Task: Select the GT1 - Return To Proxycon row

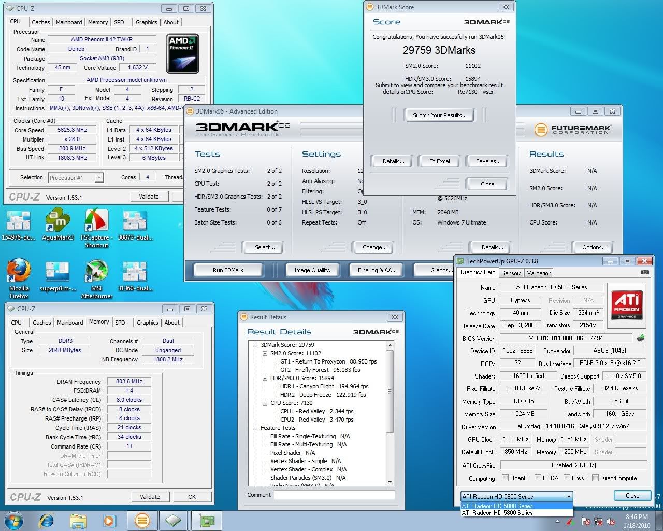Action: [x=328, y=361]
